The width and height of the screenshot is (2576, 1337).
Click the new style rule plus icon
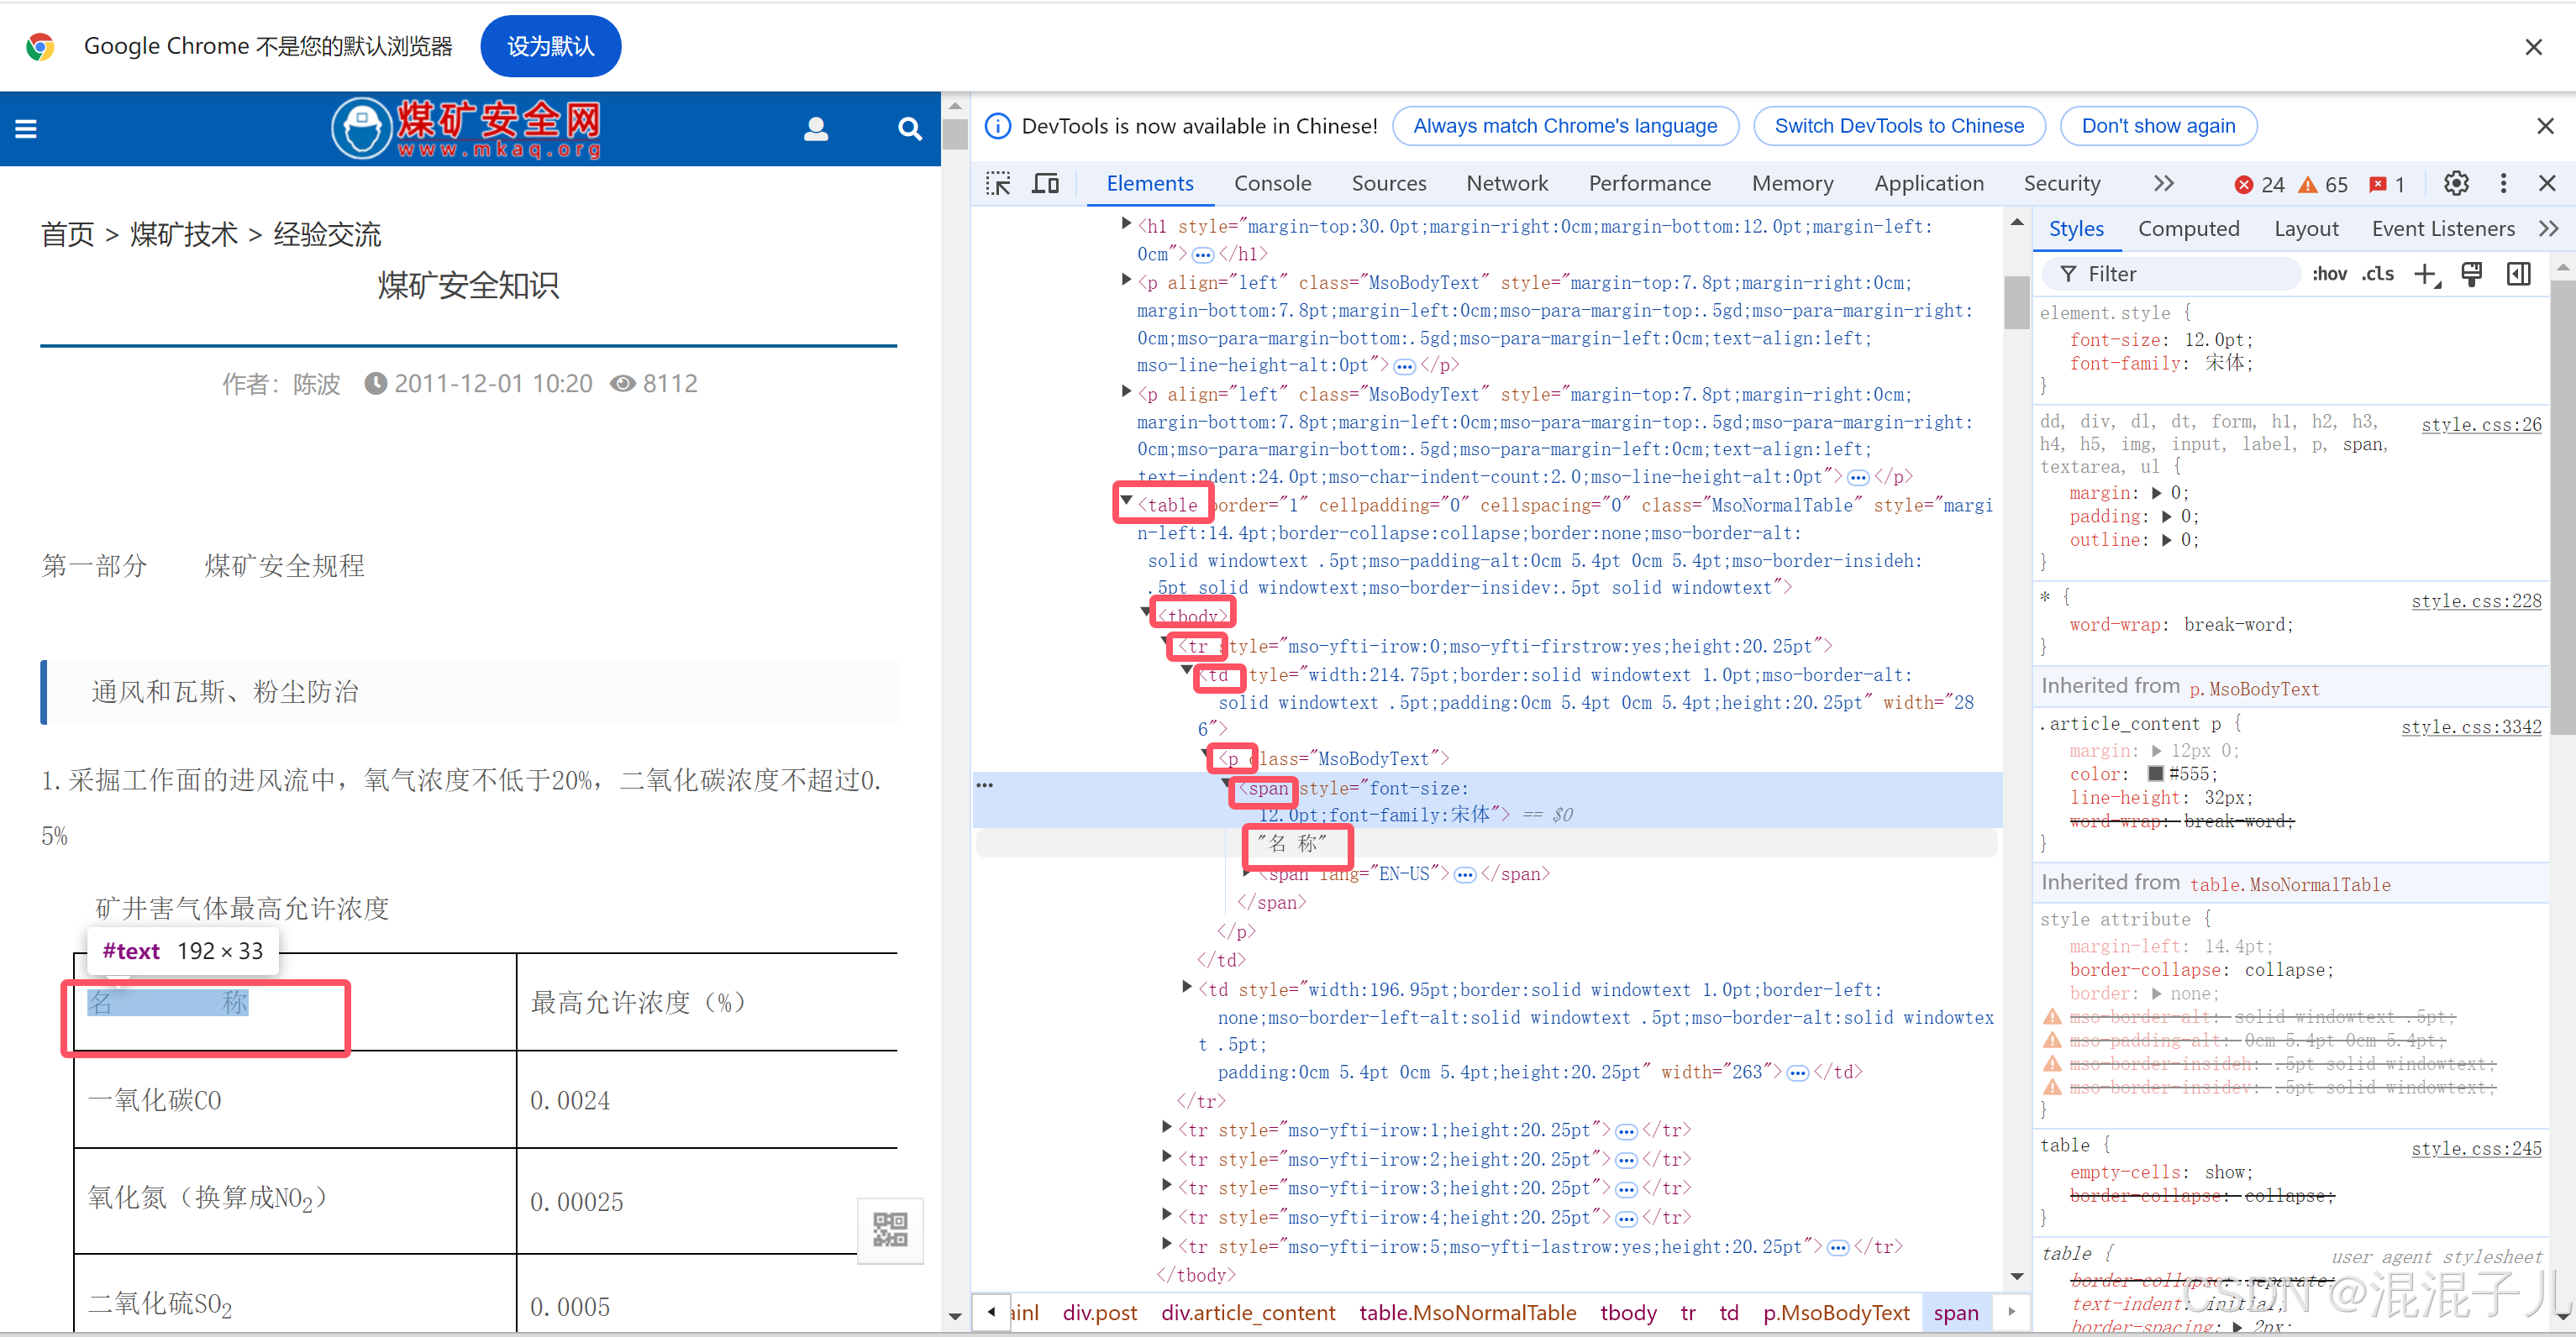(2425, 275)
